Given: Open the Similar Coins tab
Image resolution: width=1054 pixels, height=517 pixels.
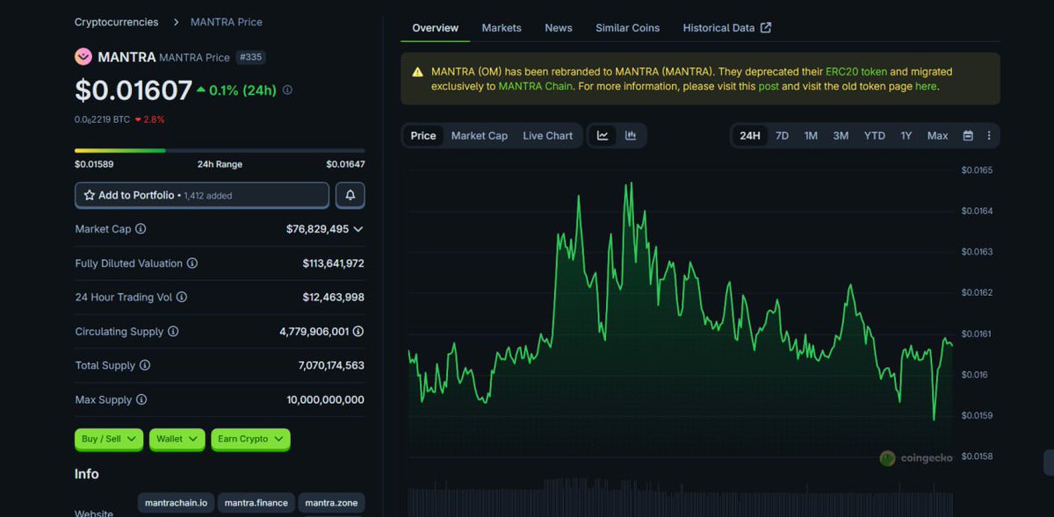Looking at the screenshot, I should 627,28.
